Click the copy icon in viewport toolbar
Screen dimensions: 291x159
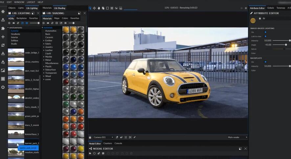click(103, 8)
